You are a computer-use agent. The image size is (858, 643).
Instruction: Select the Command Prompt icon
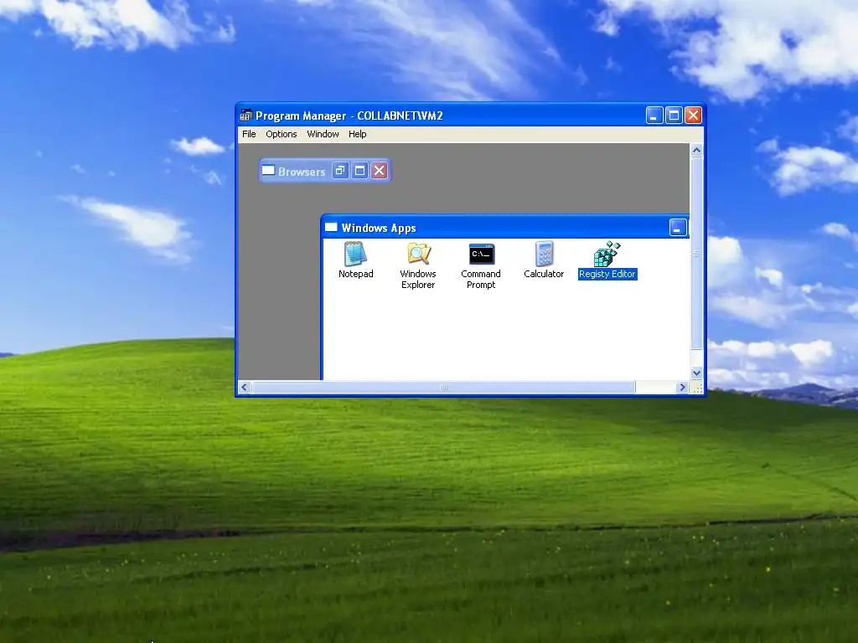click(482, 254)
